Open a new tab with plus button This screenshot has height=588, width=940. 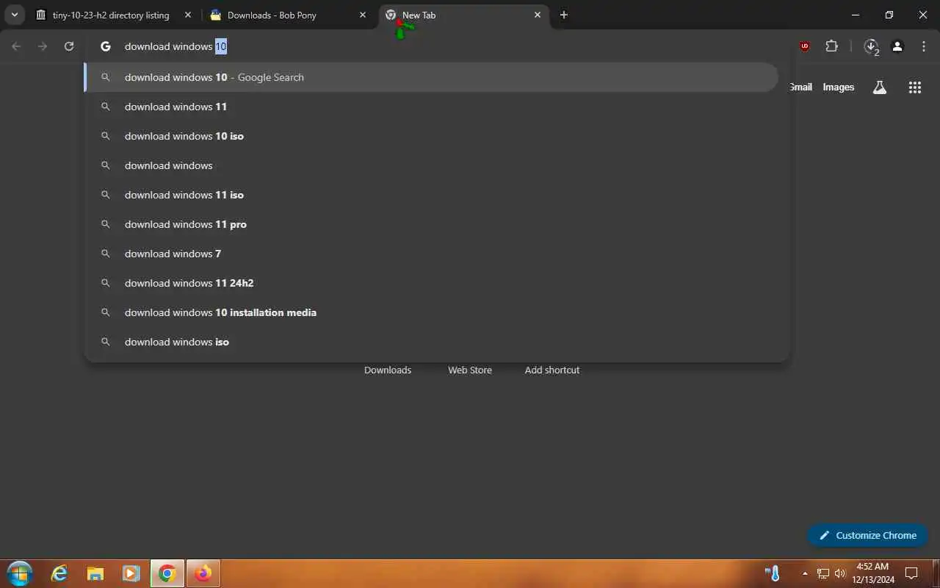[x=563, y=15]
